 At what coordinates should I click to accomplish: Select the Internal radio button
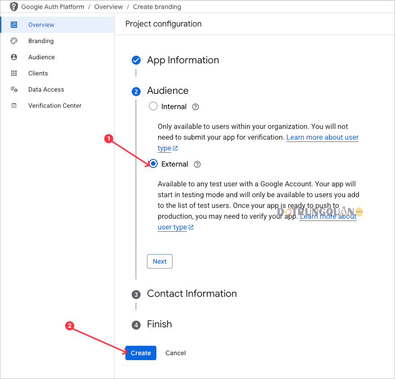click(x=153, y=106)
